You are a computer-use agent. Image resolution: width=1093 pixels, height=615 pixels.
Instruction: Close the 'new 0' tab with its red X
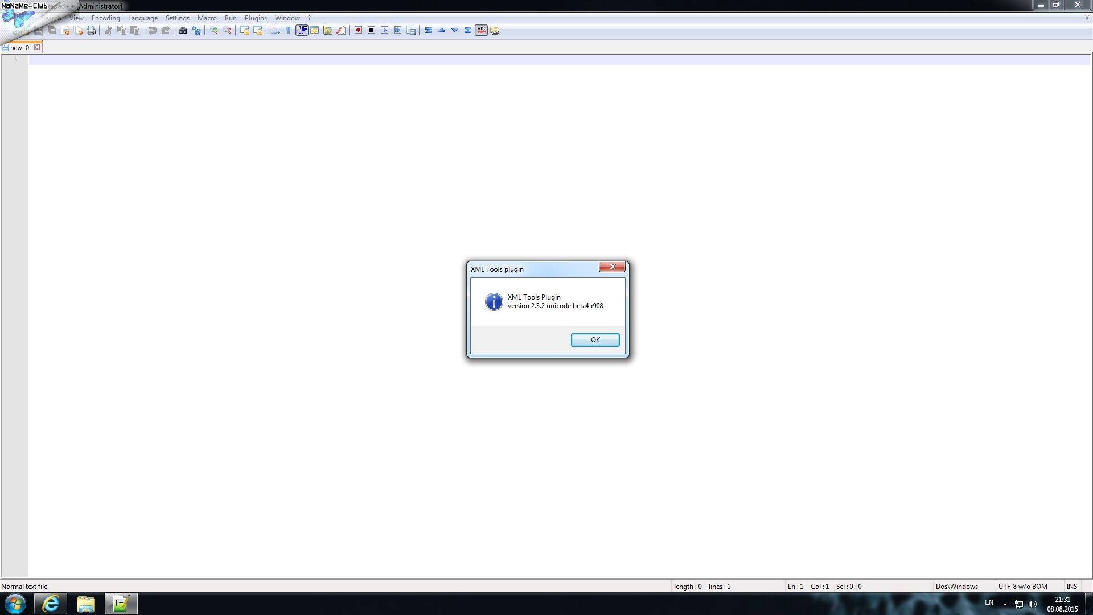click(37, 47)
